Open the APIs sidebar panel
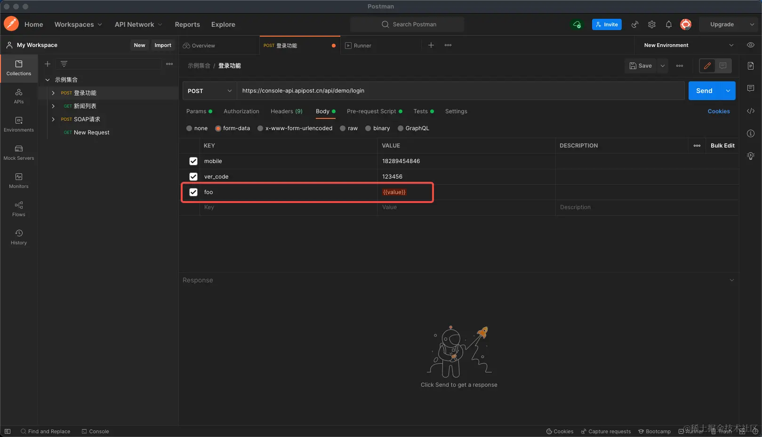Screen dimensions: 762x437 click(x=19, y=96)
